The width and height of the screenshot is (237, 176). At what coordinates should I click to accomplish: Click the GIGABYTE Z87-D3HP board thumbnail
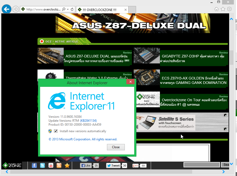point(147,56)
